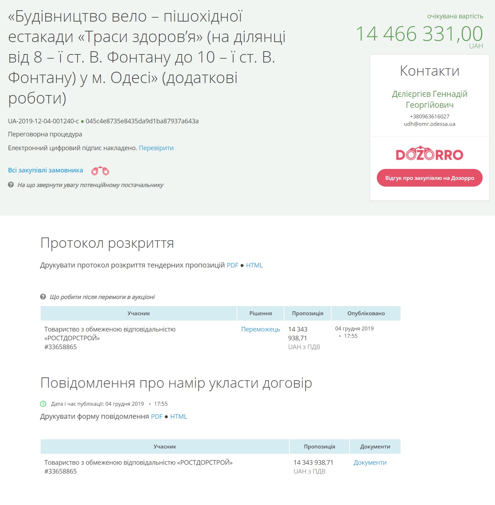Open the opening protocol PDF link

pos(232,265)
